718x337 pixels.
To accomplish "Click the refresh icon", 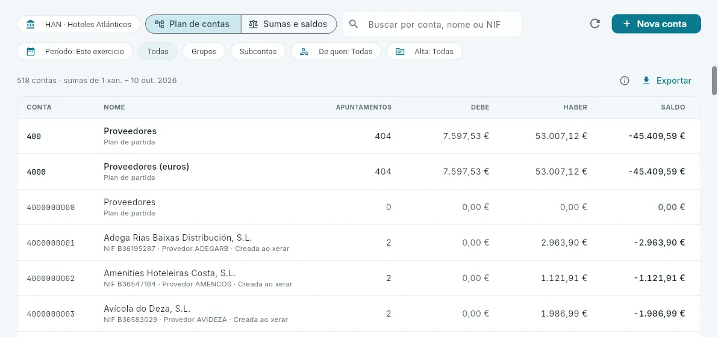I will coord(595,24).
